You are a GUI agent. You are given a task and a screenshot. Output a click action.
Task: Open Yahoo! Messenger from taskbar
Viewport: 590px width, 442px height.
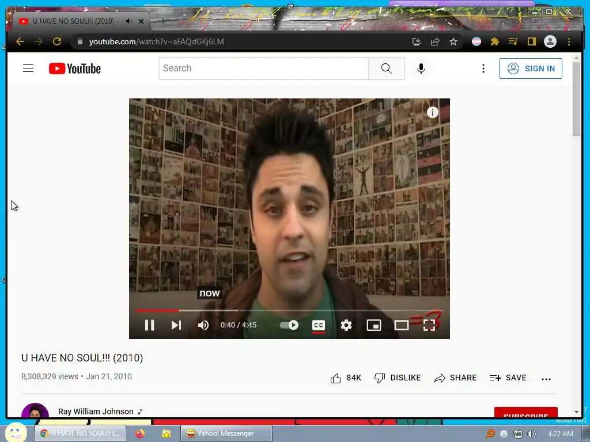click(x=226, y=433)
